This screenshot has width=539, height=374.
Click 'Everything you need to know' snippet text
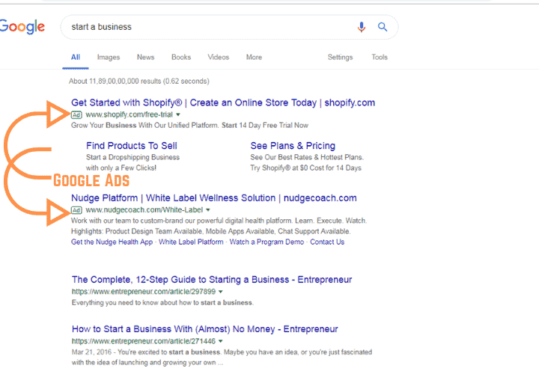click(x=162, y=303)
